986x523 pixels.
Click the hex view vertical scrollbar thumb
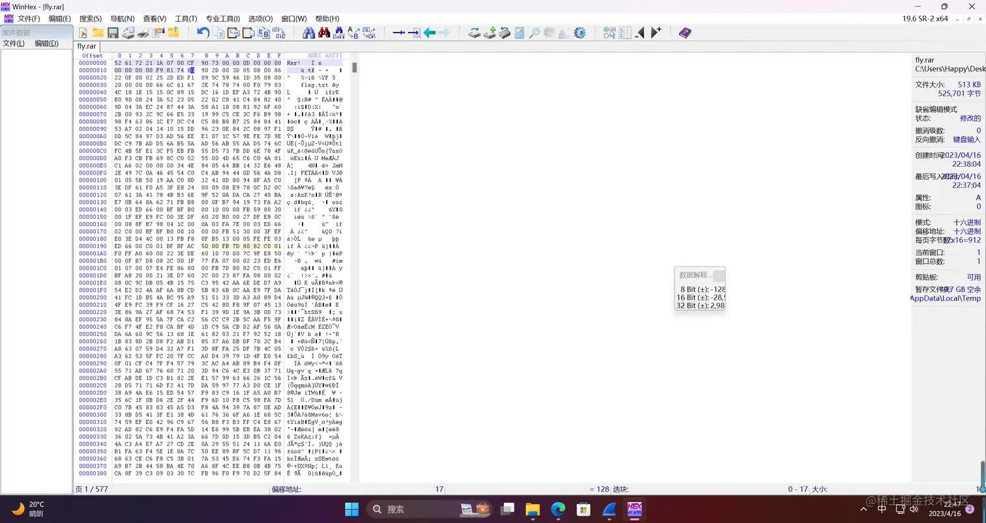pos(355,67)
